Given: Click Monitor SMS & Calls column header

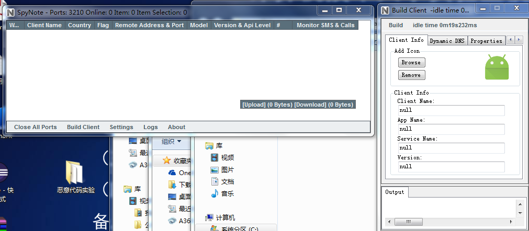Looking at the screenshot, I should pos(325,25).
